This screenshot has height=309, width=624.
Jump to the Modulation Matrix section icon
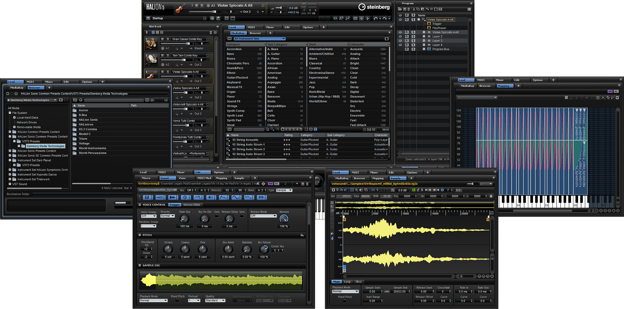pyautogui.click(x=262, y=197)
